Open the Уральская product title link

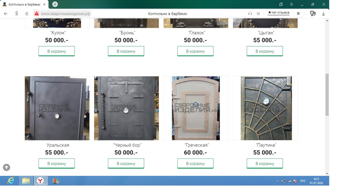point(58,145)
